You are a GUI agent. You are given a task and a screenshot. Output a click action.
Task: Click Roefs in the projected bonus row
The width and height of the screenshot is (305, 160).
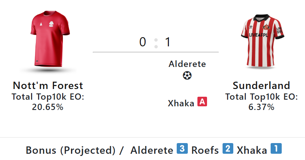point(205,150)
